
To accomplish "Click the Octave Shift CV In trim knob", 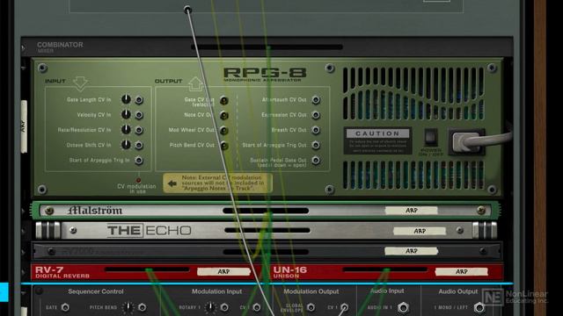I will pyautogui.click(x=126, y=144).
